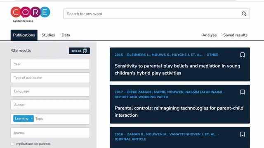Open the Author filter field

pos(50,105)
